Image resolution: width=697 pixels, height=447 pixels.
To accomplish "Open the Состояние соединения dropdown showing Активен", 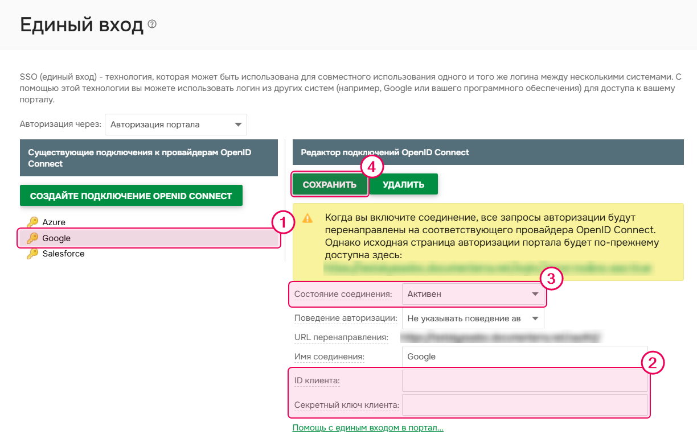I will pos(473,295).
